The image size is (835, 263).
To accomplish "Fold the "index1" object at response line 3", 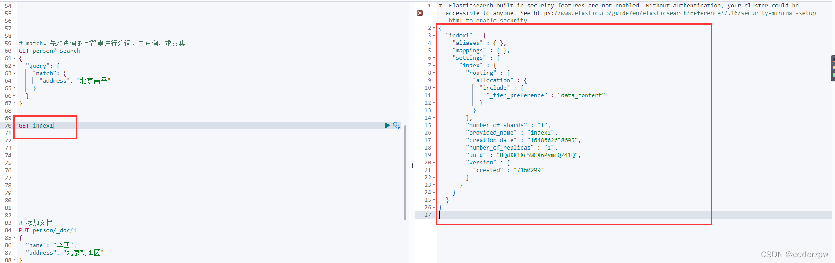I will click(434, 36).
